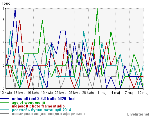Click the teal legend line swatch
Image resolution: width=151 pixels, height=117 pixels.
click(x=5, y=110)
